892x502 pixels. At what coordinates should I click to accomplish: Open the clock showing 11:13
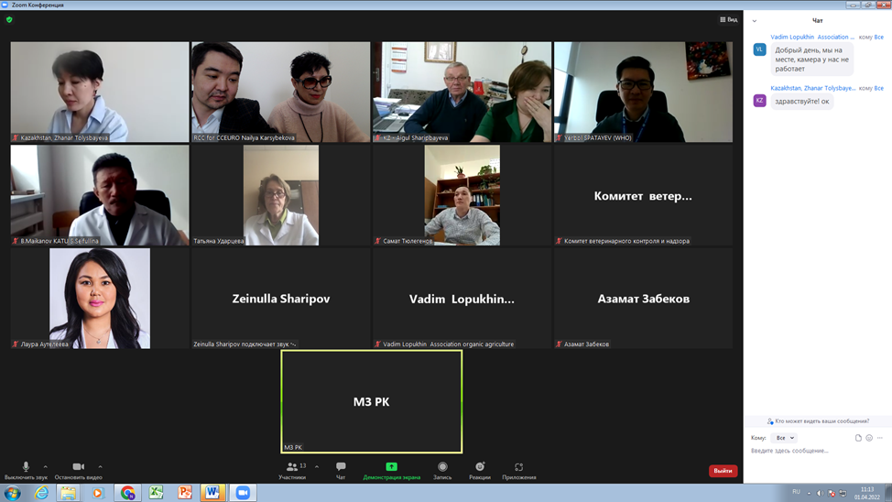pyautogui.click(x=867, y=493)
